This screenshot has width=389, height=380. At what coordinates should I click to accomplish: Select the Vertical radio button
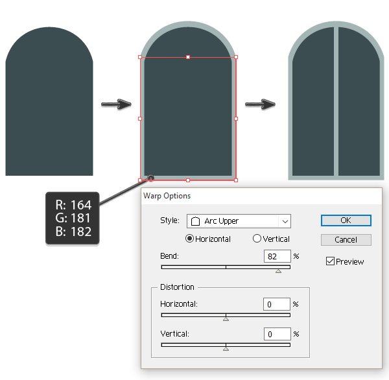click(257, 239)
